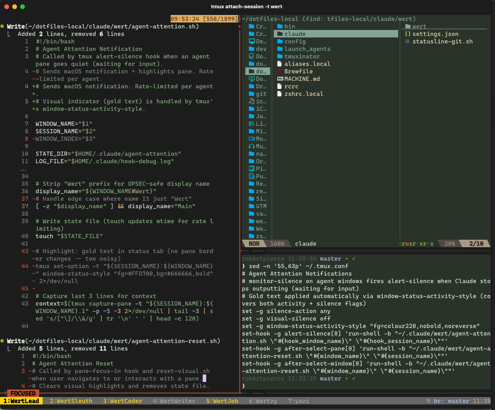Screen dimensions: 495x410
Task: Select the 5:WertJob tab
Action: [x=221, y=401]
